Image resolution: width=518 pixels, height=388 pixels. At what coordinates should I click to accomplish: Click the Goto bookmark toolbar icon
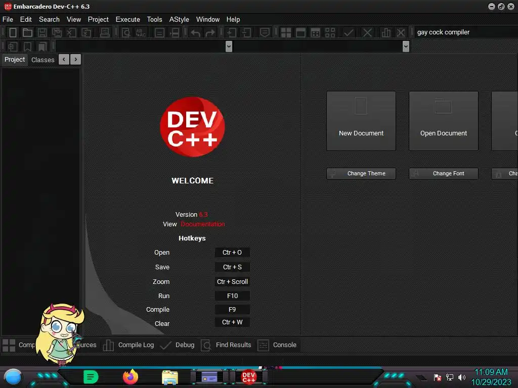click(42, 46)
